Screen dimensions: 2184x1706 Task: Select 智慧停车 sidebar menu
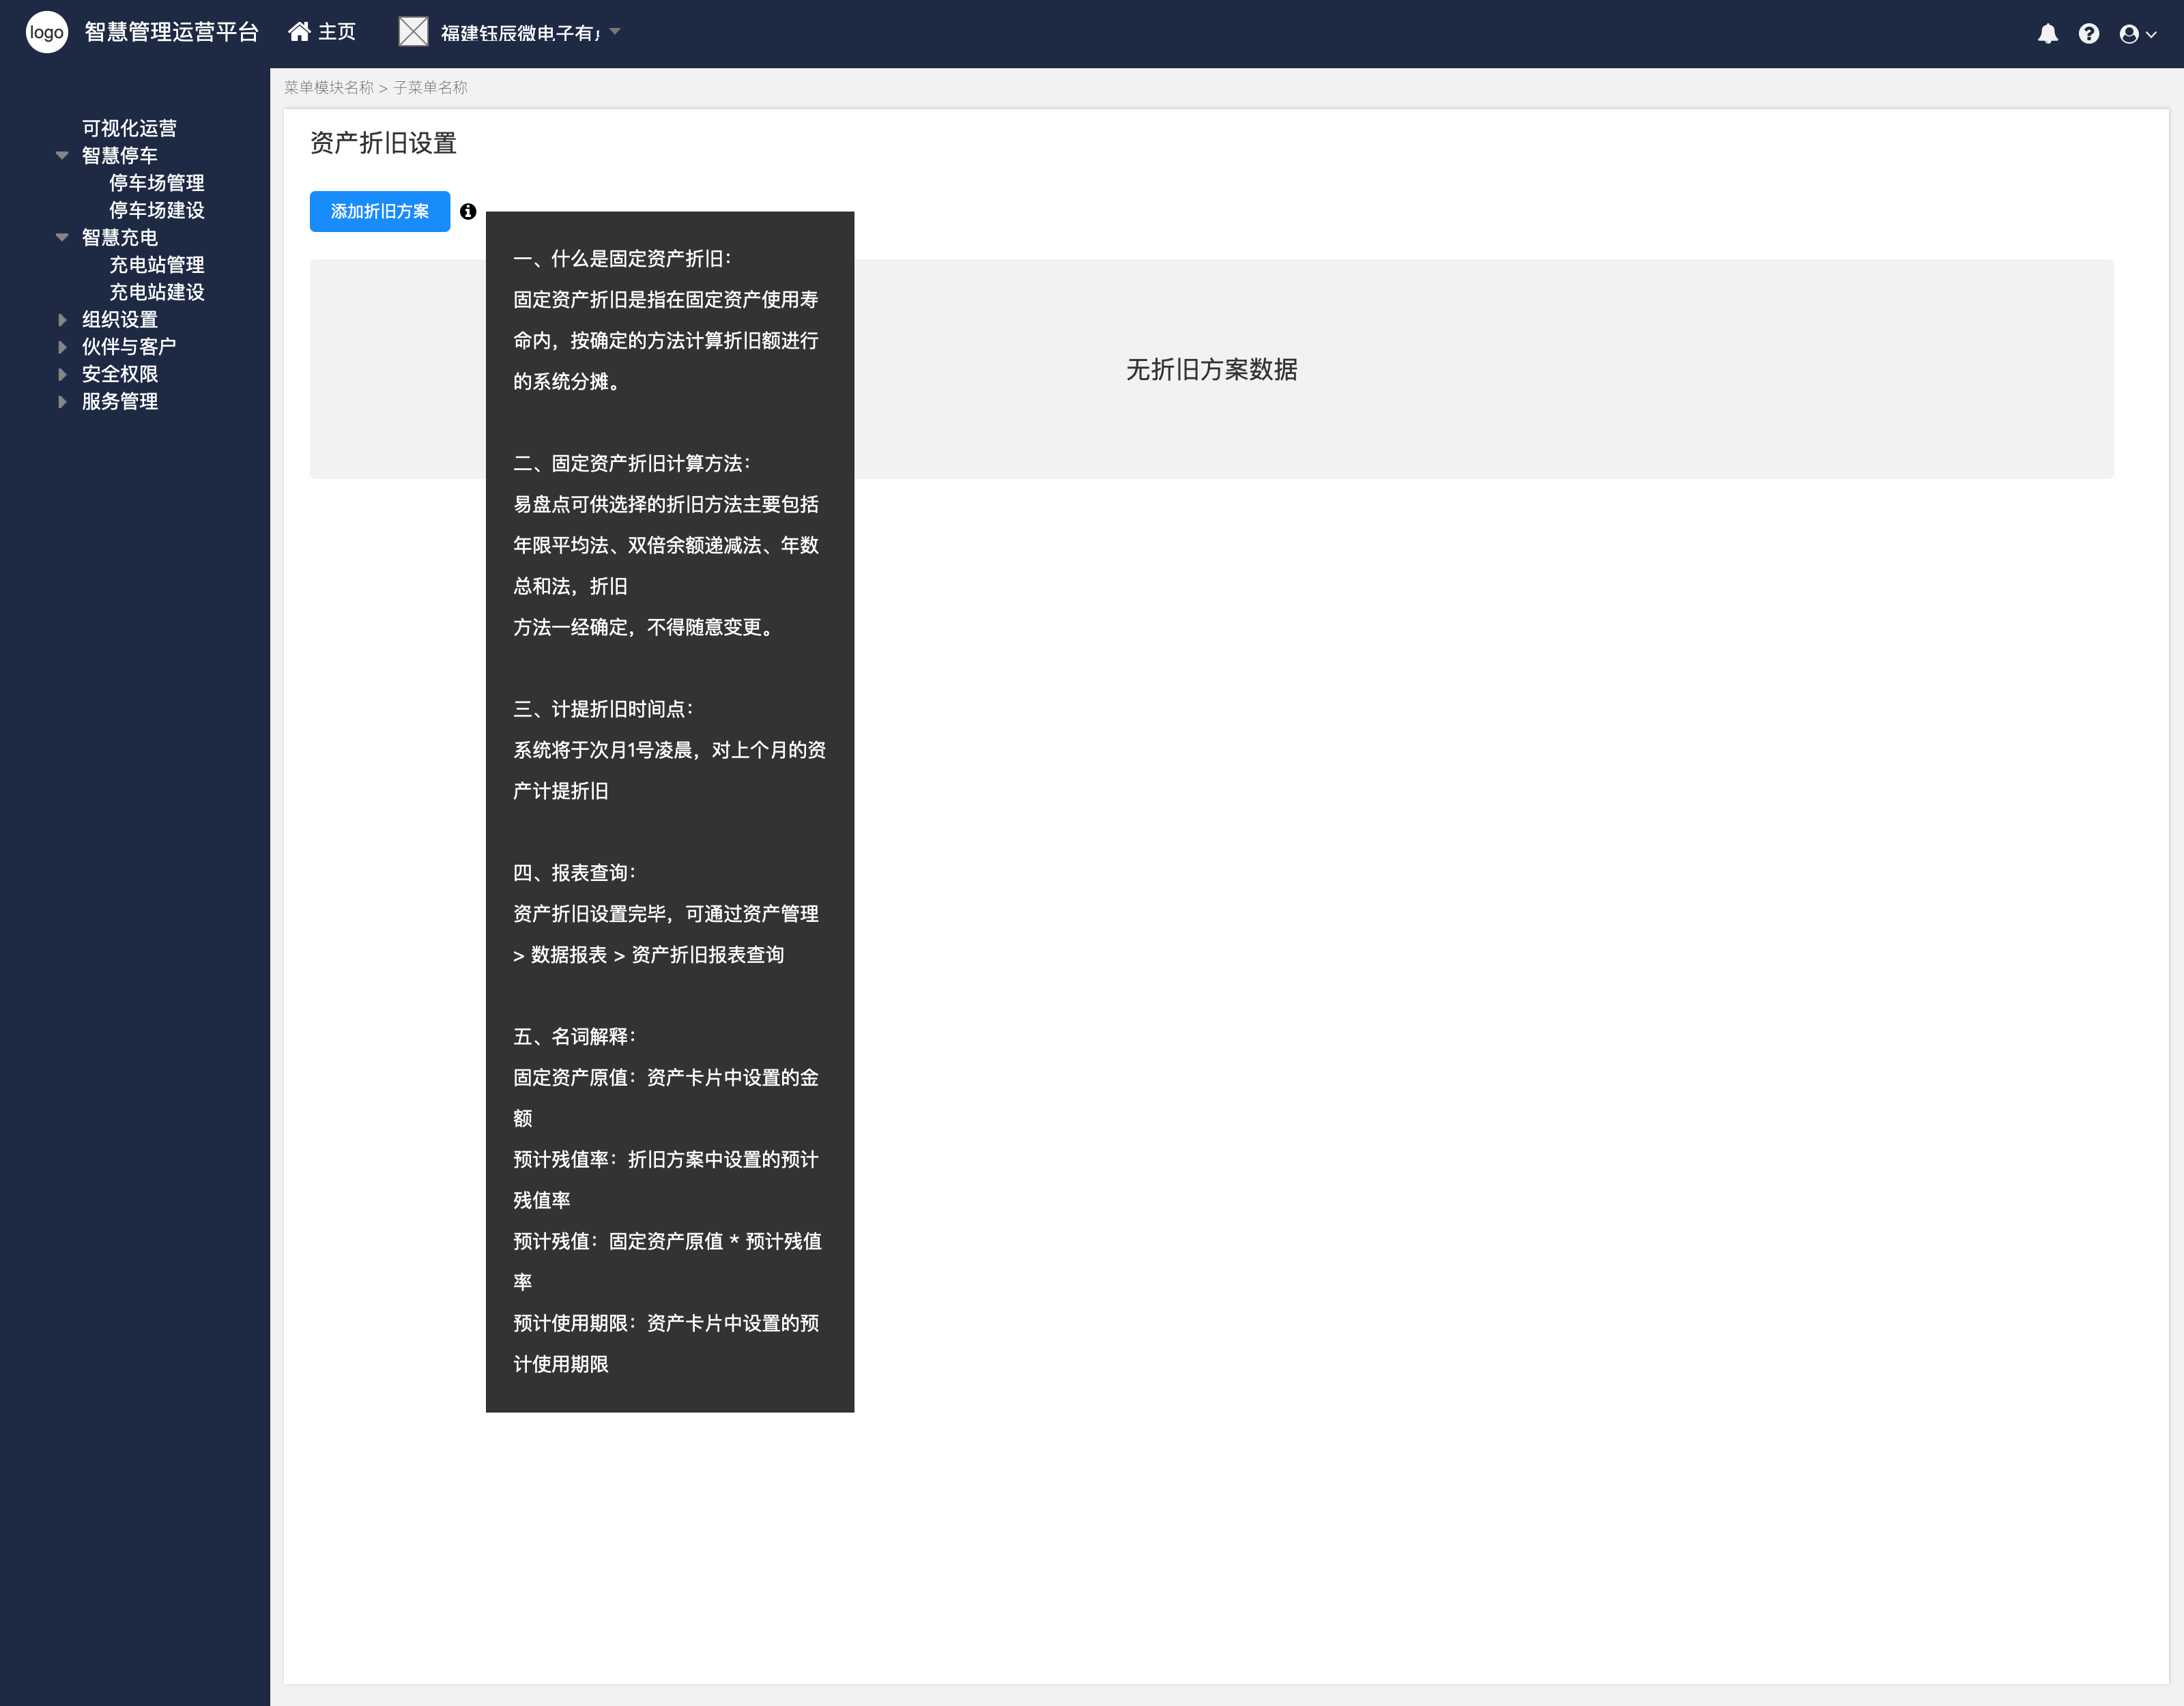[x=119, y=156]
